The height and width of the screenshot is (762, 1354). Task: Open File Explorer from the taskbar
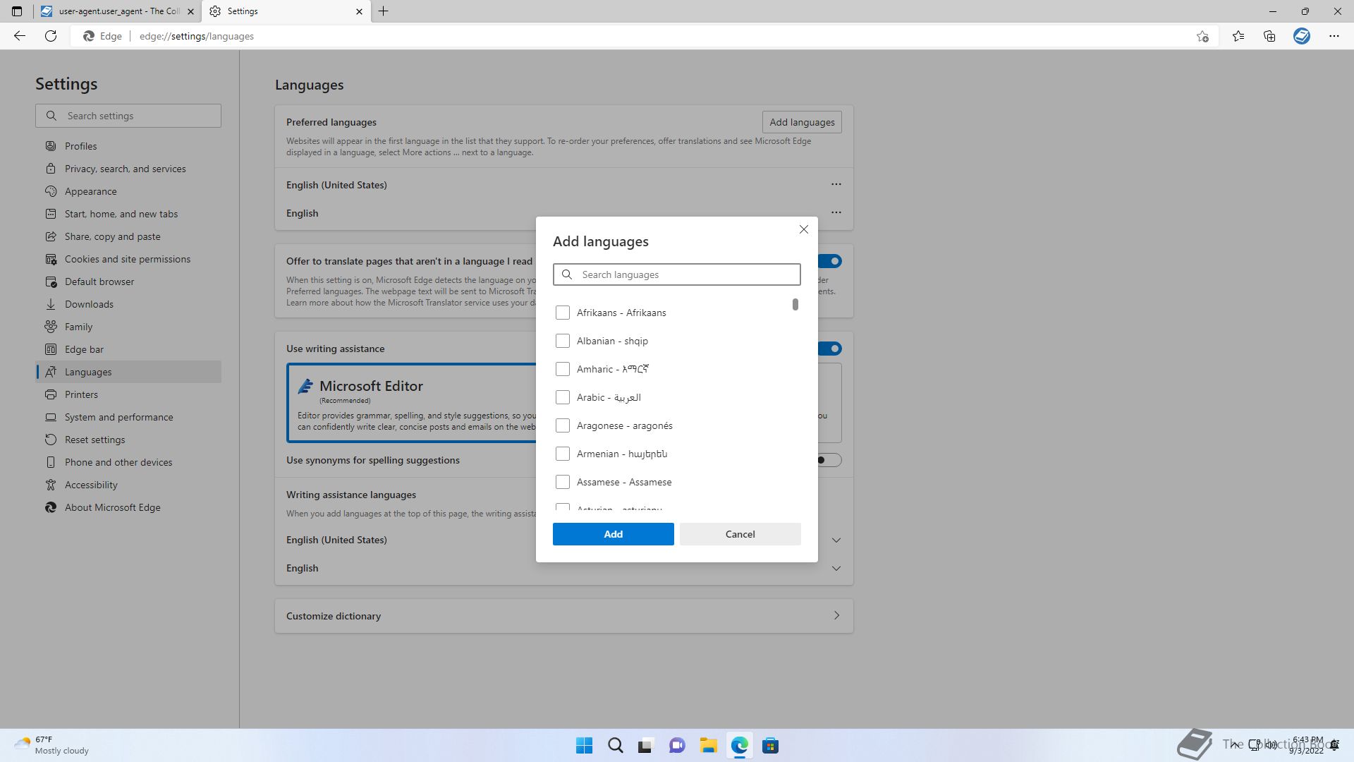coord(708,746)
